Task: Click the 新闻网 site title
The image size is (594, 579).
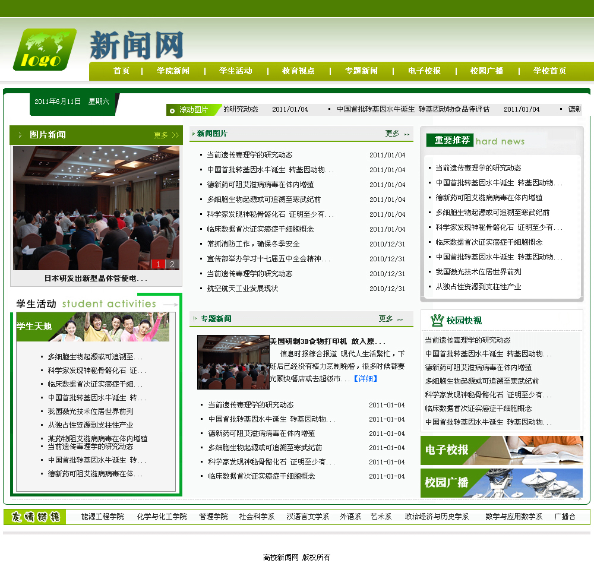Action: (137, 46)
